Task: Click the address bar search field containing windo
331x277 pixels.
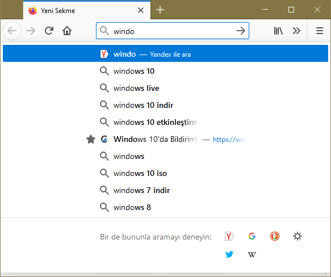Action: [x=173, y=31]
